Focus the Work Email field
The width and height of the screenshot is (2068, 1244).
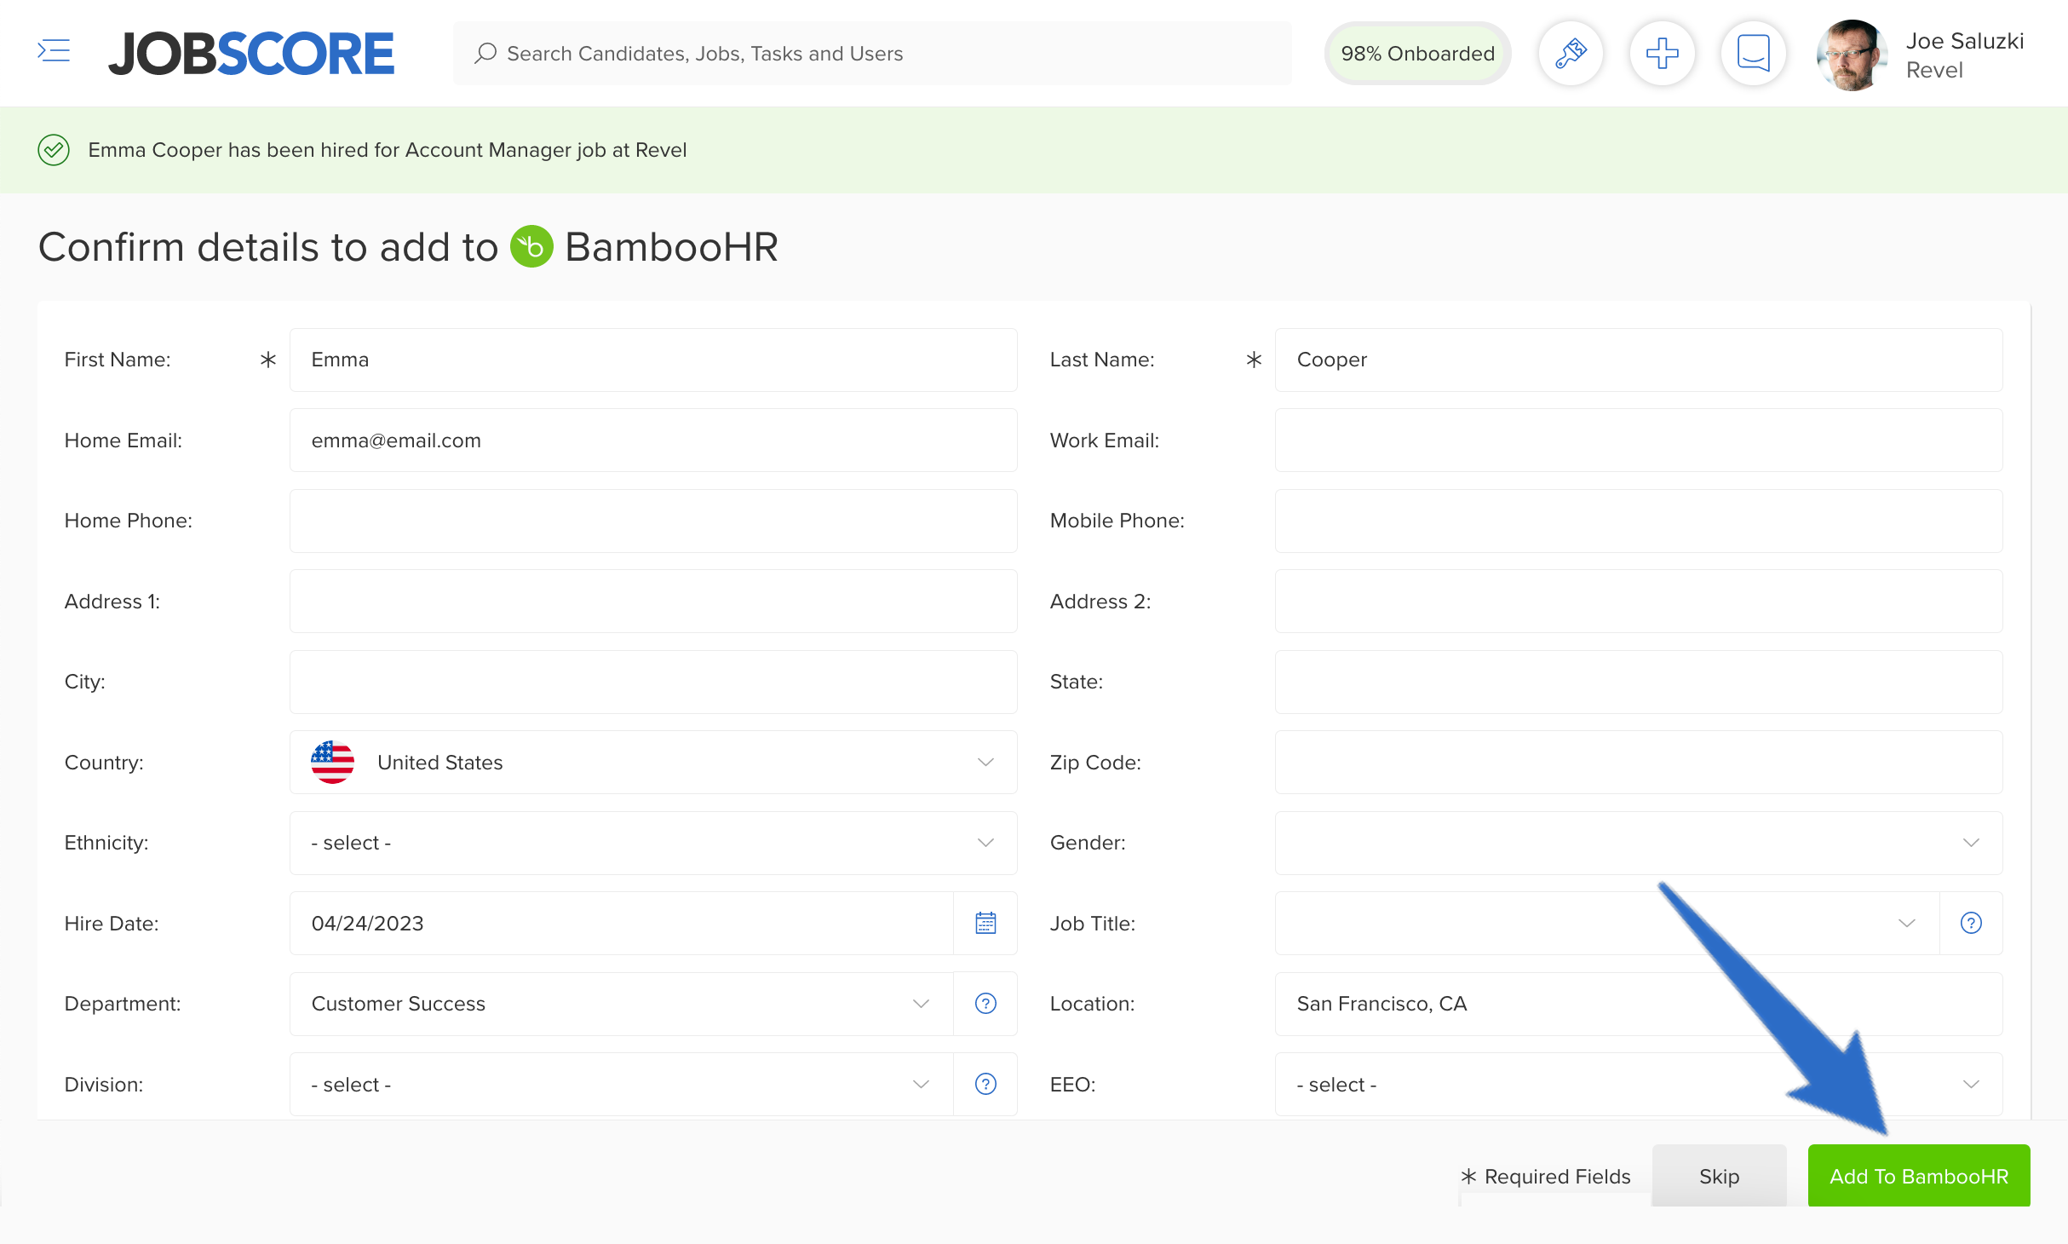(x=1639, y=440)
